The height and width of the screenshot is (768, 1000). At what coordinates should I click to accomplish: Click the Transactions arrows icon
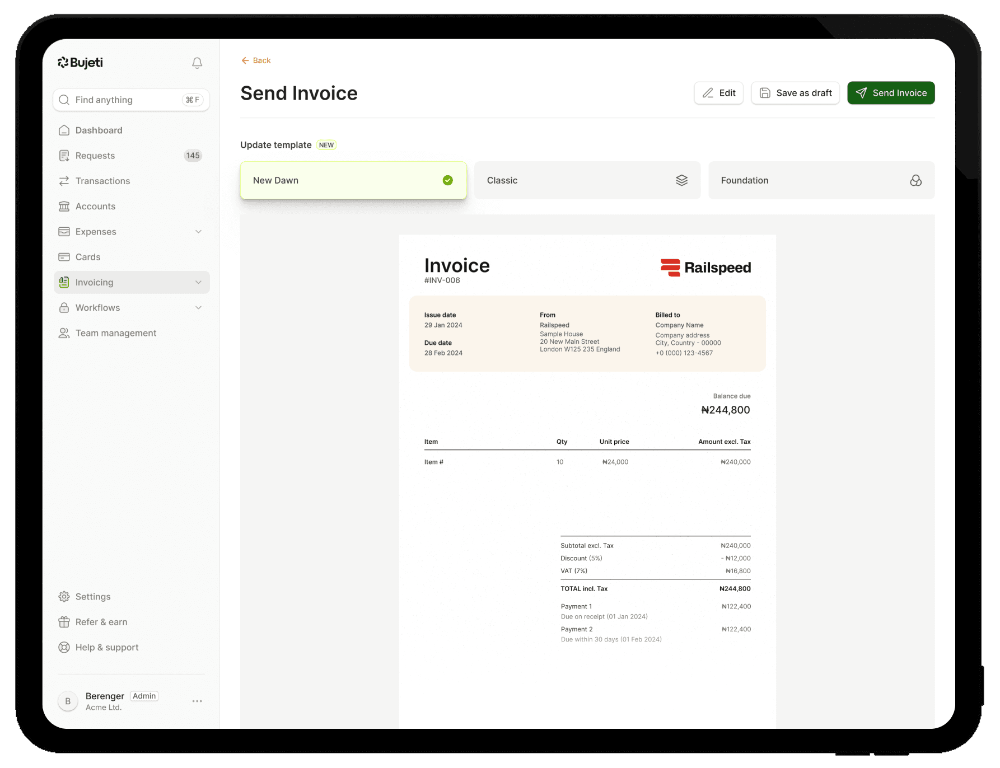click(x=64, y=181)
